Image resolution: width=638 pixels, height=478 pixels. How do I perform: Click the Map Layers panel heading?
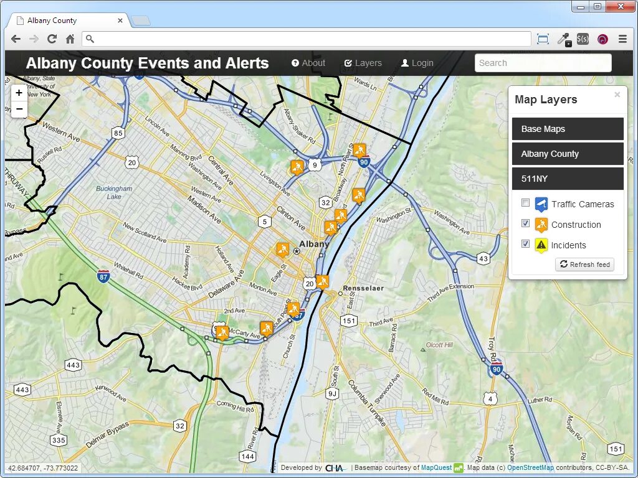tap(546, 100)
